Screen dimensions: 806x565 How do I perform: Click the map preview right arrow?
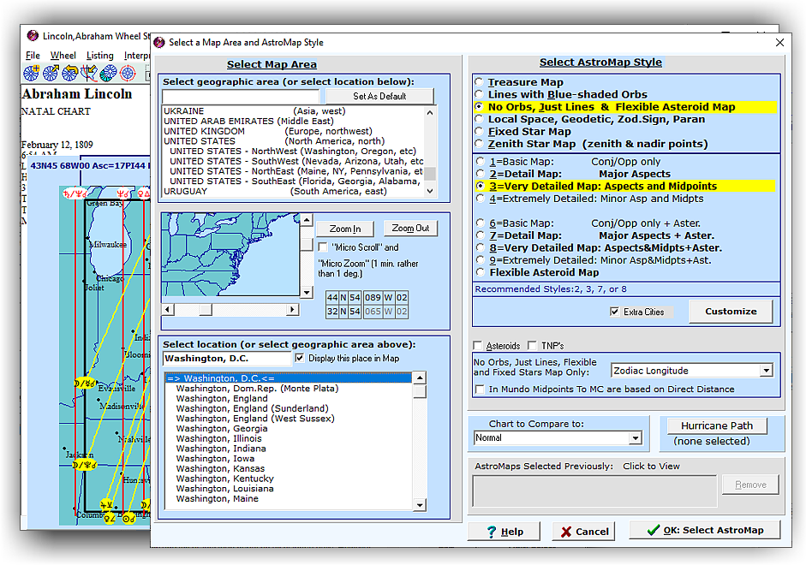coord(292,310)
